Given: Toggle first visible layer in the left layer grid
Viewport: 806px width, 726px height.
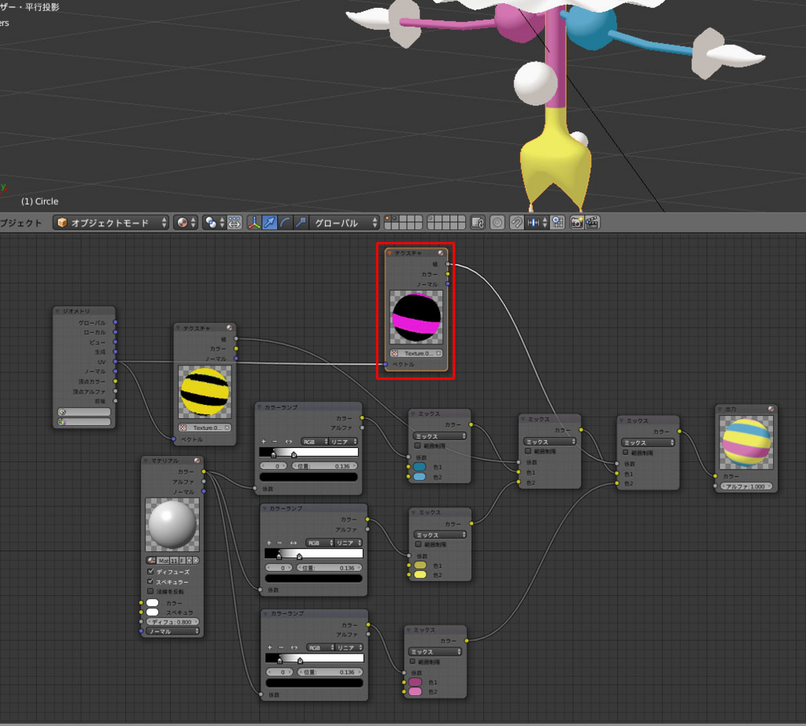Looking at the screenshot, I should click(x=388, y=219).
